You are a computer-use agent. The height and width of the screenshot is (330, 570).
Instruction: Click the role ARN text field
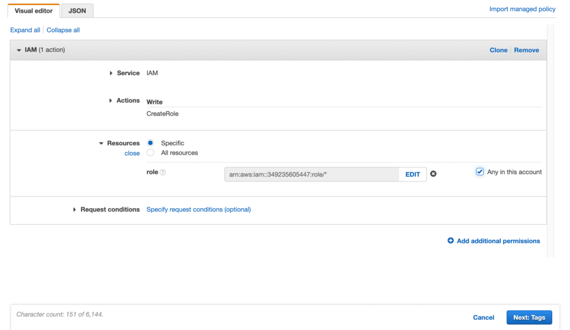tap(311, 174)
